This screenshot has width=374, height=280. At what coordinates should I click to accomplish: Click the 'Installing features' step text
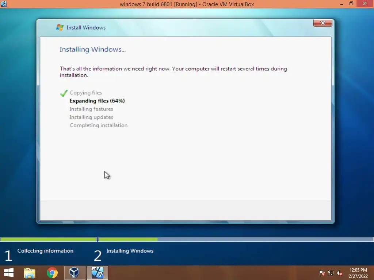(91, 109)
